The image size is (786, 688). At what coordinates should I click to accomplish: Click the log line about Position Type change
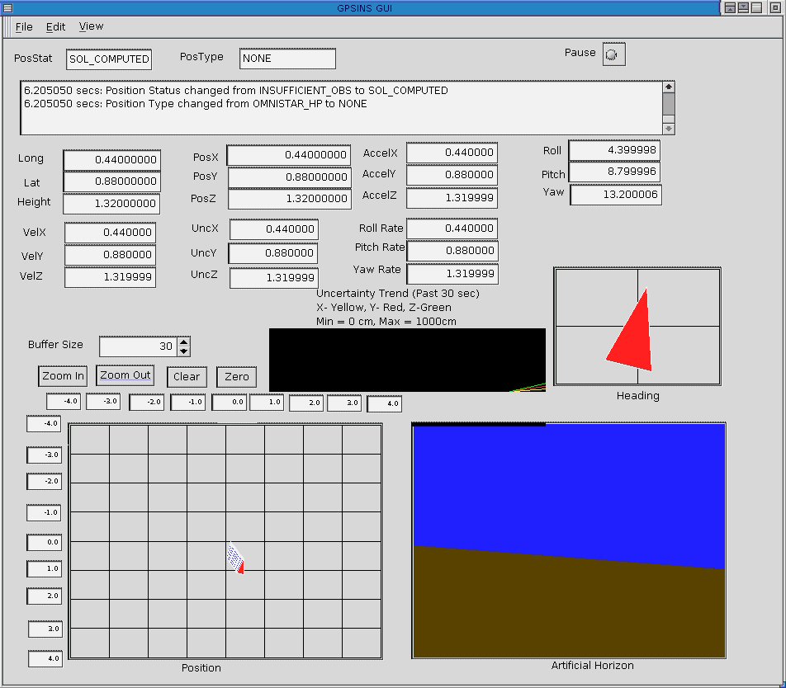tap(196, 104)
